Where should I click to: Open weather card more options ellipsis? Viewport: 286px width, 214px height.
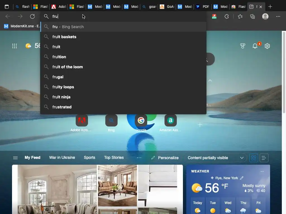(262, 171)
